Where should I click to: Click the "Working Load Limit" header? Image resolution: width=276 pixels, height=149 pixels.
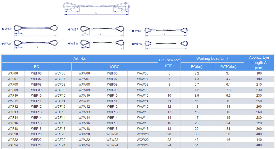(212, 58)
